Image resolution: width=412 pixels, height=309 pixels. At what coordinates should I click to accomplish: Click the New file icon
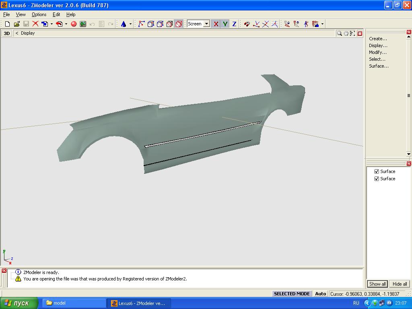[x=7, y=24]
